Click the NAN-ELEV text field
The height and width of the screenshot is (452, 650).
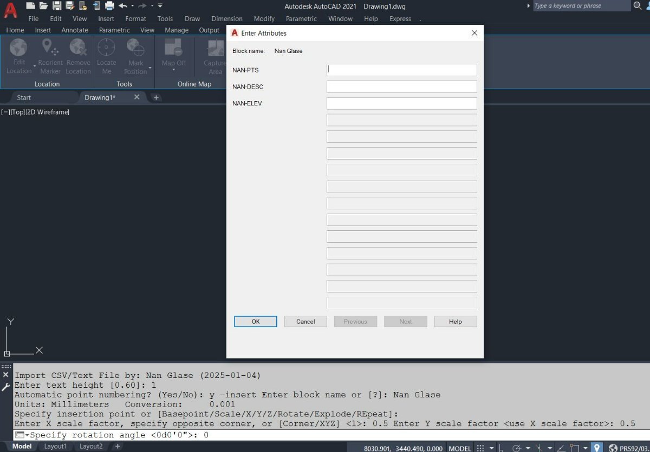pyautogui.click(x=401, y=103)
